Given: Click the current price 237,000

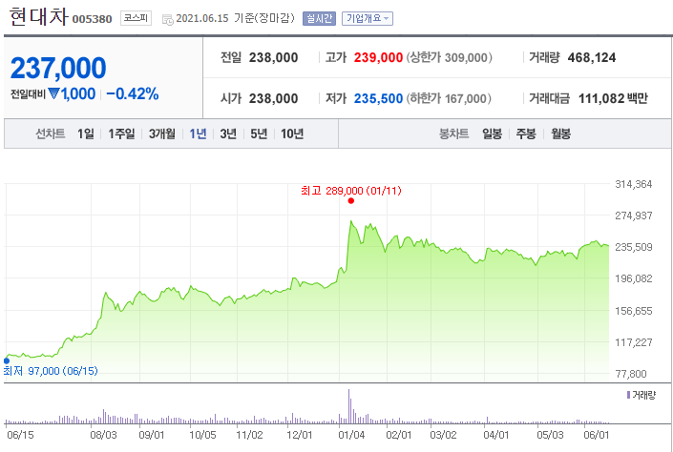Looking at the screenshot, I should 58,69.
